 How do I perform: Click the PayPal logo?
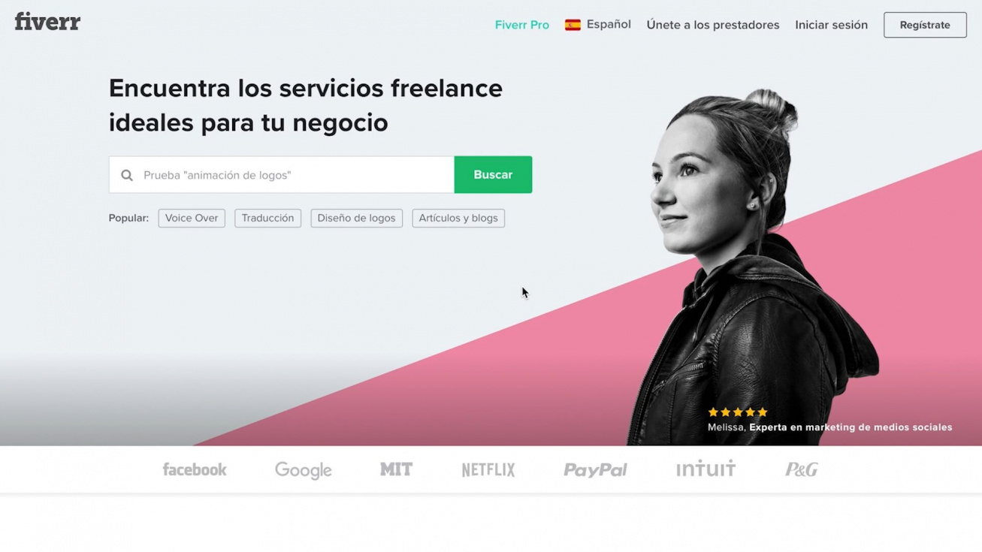pyautogui.click(x=595, y=470)
